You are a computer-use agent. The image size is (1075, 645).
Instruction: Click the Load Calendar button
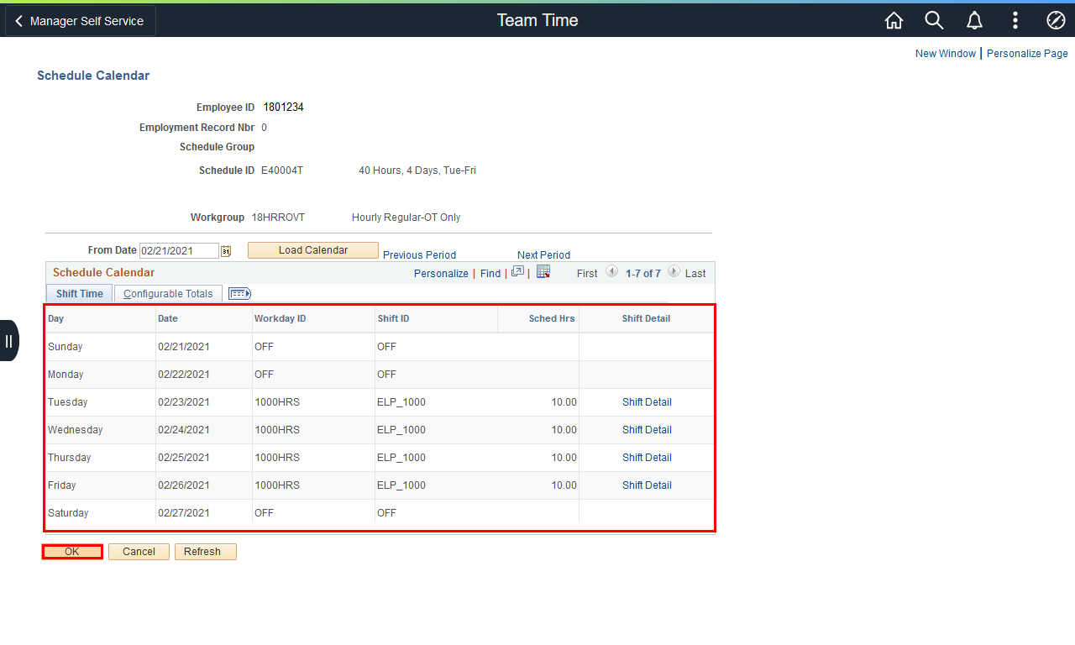click(313, 250)
